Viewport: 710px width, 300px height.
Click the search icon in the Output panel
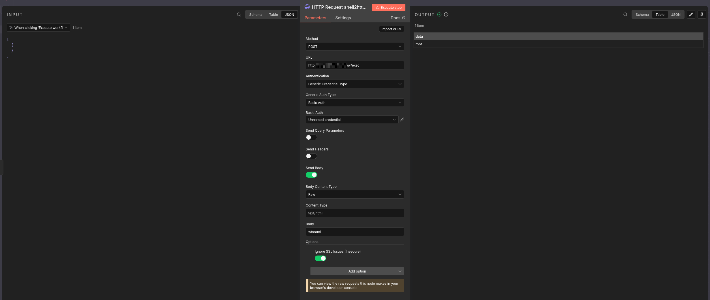click(x=625, y=14)
